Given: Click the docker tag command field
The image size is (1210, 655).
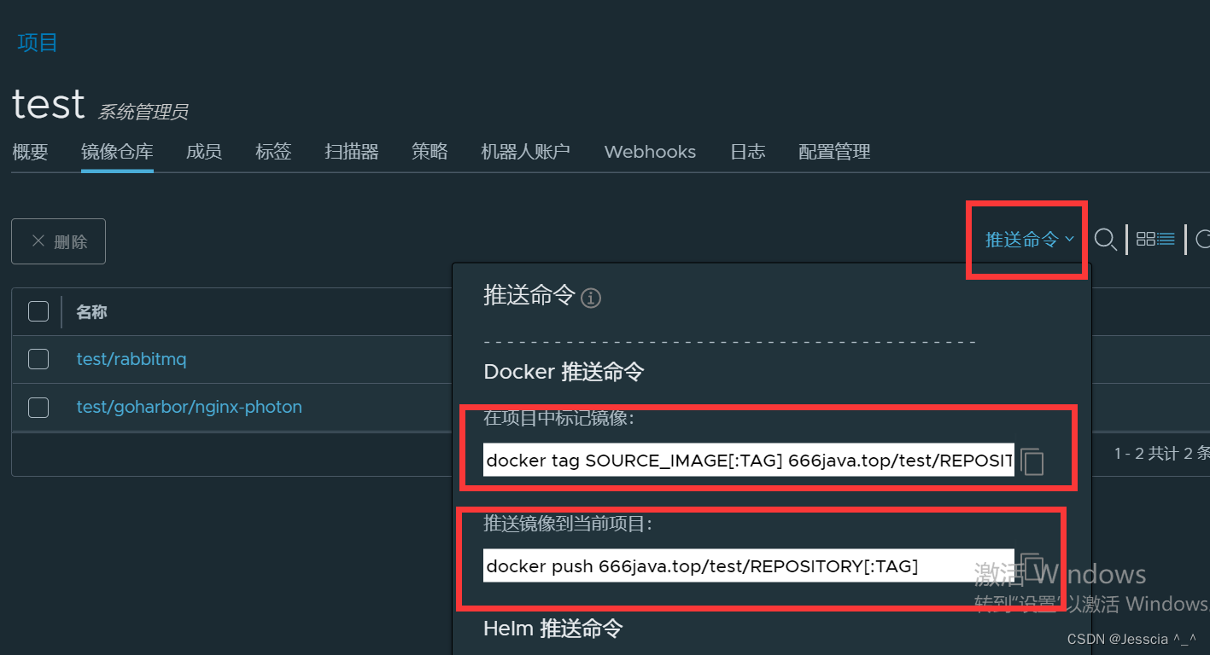Looking at the screenshot, I should [749, 461].
